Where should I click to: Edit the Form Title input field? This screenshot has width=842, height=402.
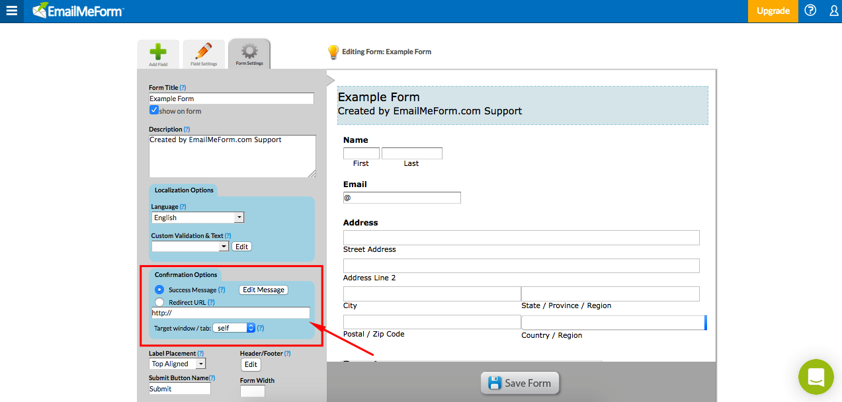[x=232, y=99]
